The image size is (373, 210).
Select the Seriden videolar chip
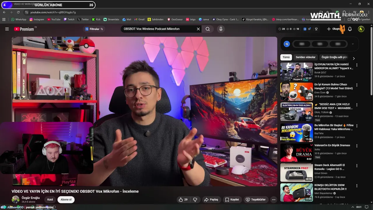point(305,57)
